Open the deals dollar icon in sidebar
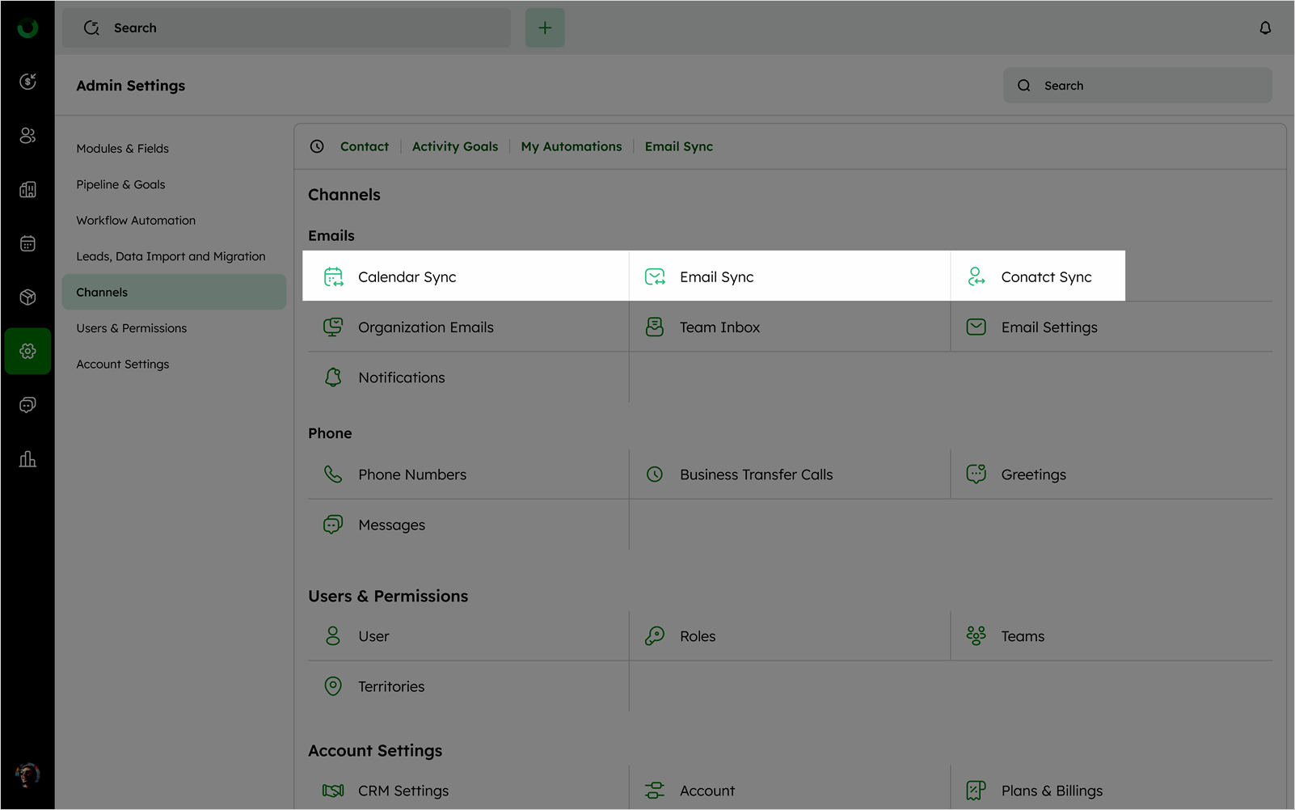 click(27, 81)
